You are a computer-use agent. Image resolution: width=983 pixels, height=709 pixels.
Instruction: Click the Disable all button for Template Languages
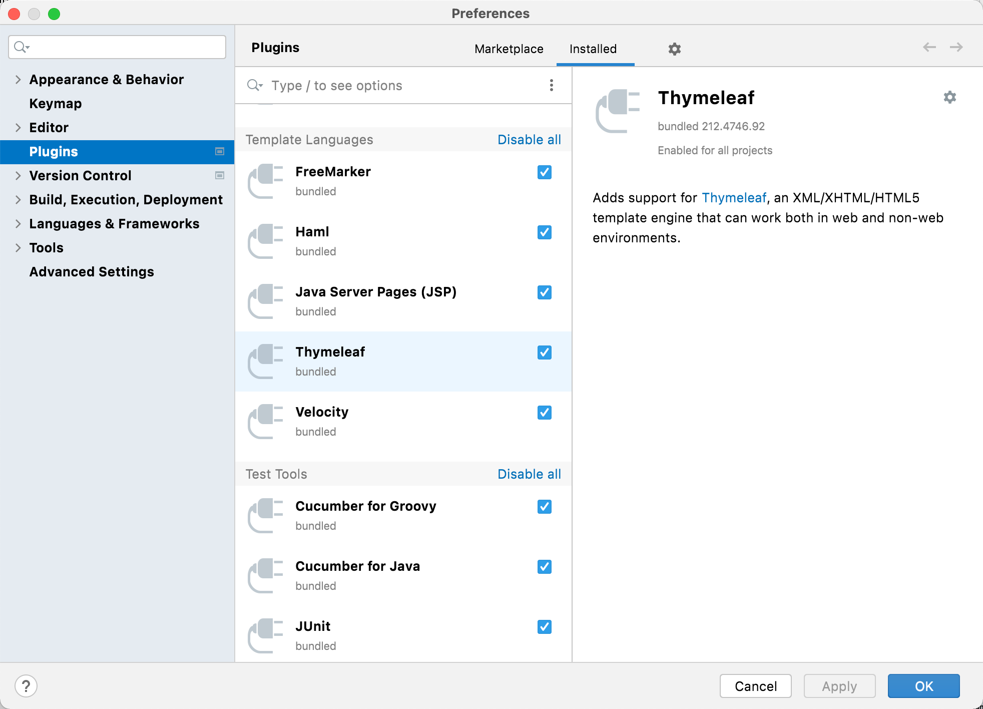click(529, 140)
